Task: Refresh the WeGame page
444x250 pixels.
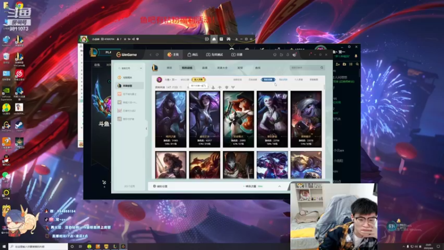Action: (x=157, y=54)
